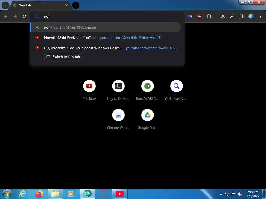Click the YouTube icon beside Norbika9Skid Revived
This screenshot has width=266, height=199.
[x=37, y=38]
